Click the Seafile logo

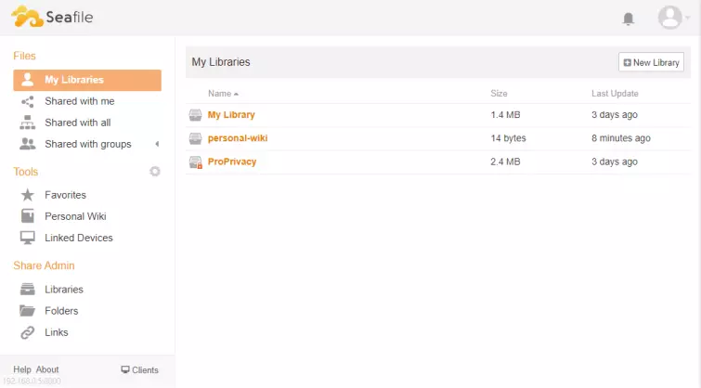(52, 17)
